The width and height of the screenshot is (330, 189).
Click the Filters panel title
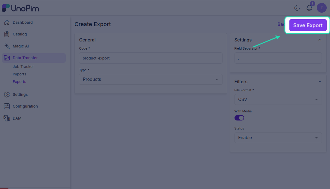(x=241, y=81)
